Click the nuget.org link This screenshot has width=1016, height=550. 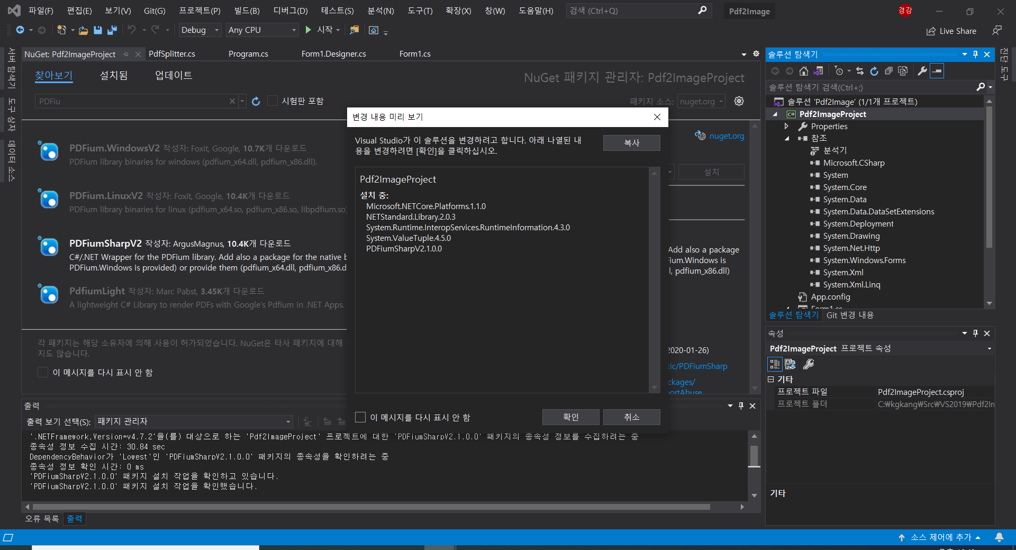[x=726, y=136]
